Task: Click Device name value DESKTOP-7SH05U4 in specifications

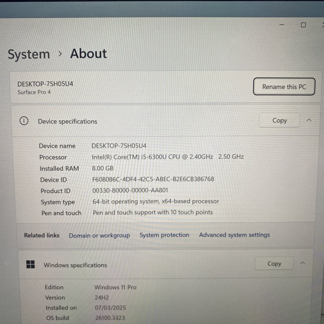Action: click(119, 146)
